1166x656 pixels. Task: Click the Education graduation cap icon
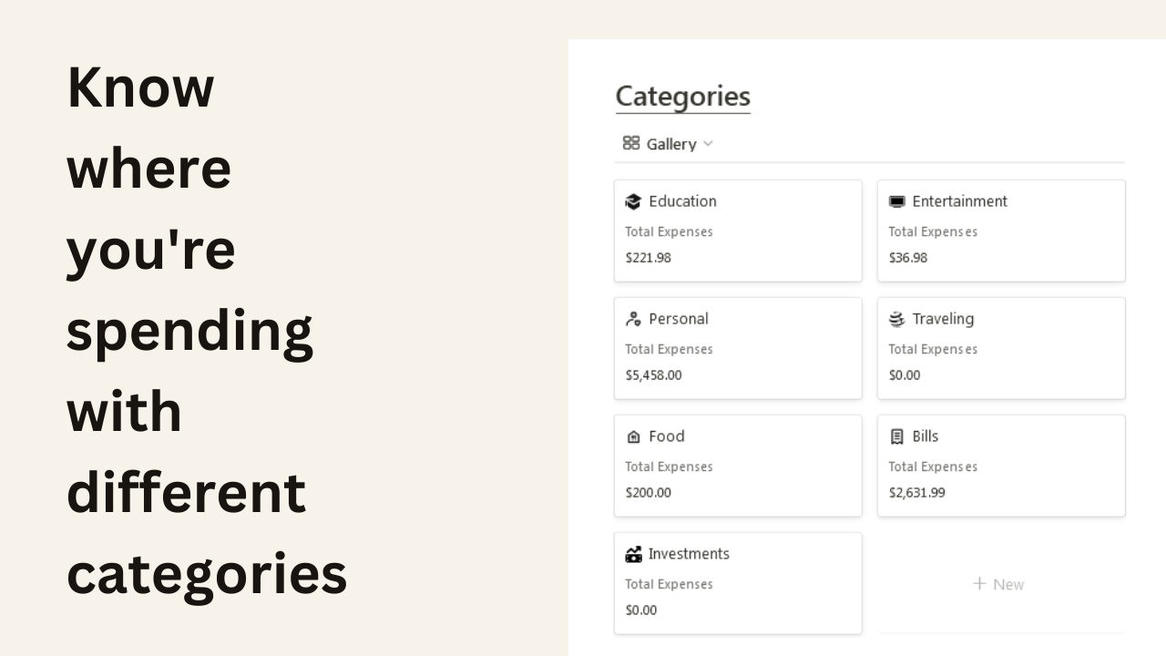pos(633,201)
